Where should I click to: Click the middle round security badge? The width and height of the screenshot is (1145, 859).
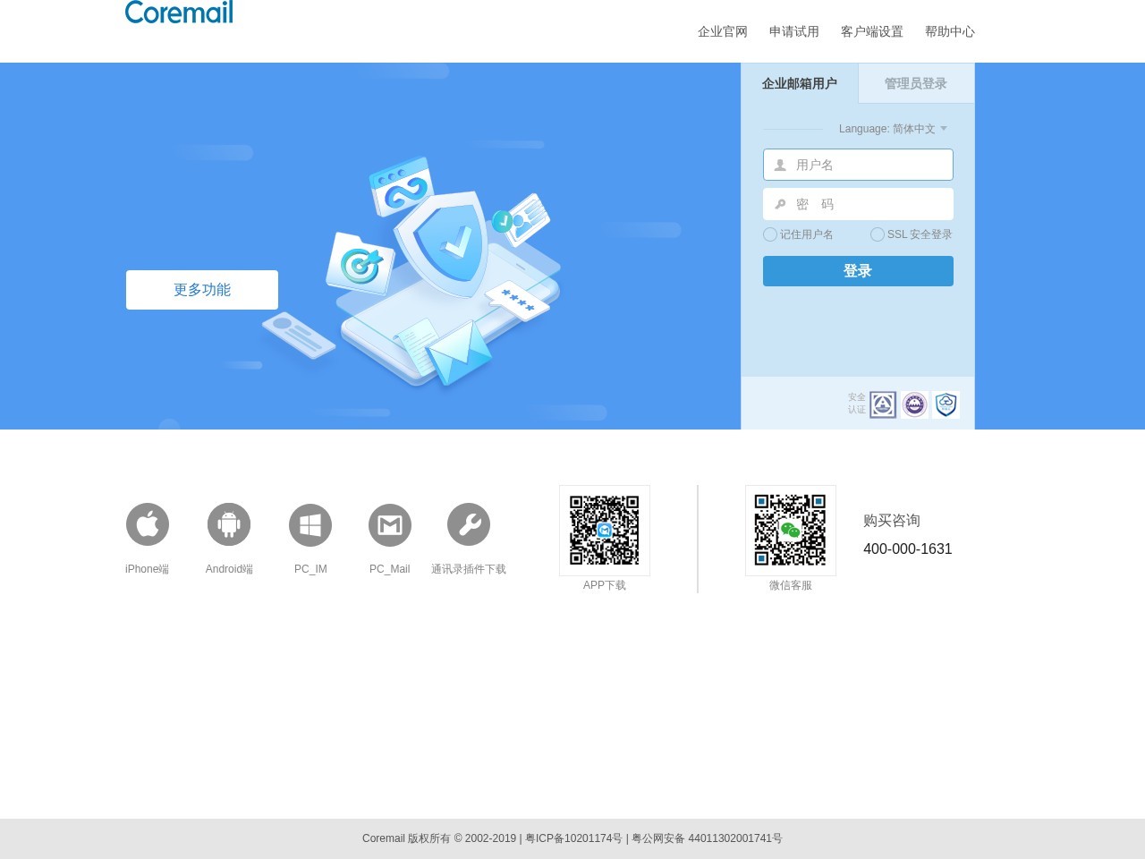coord(914,405)
